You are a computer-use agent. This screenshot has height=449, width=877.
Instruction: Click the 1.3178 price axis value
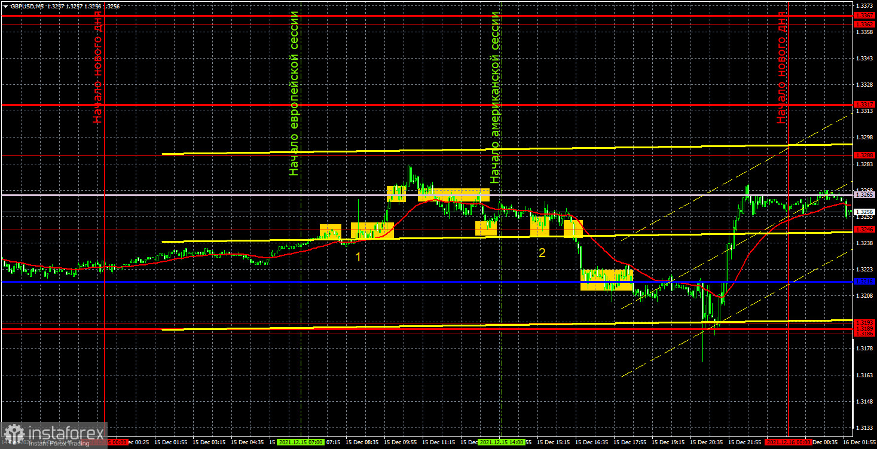tap(864, 349)
